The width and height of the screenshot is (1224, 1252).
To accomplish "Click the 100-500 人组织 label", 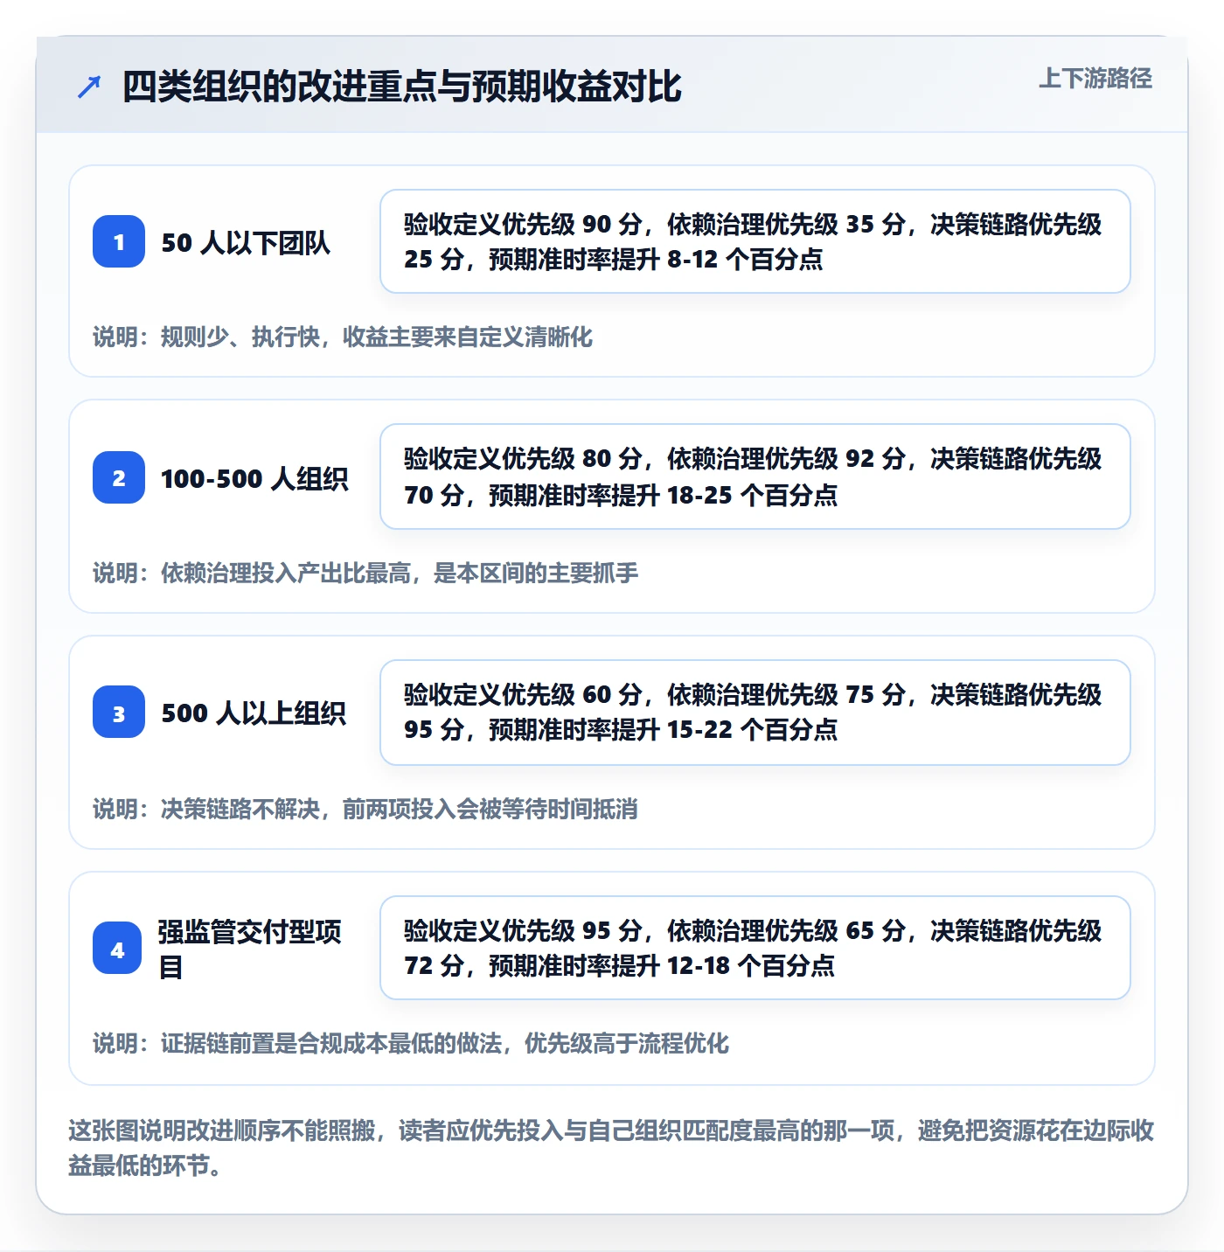I will pos(254,478).
